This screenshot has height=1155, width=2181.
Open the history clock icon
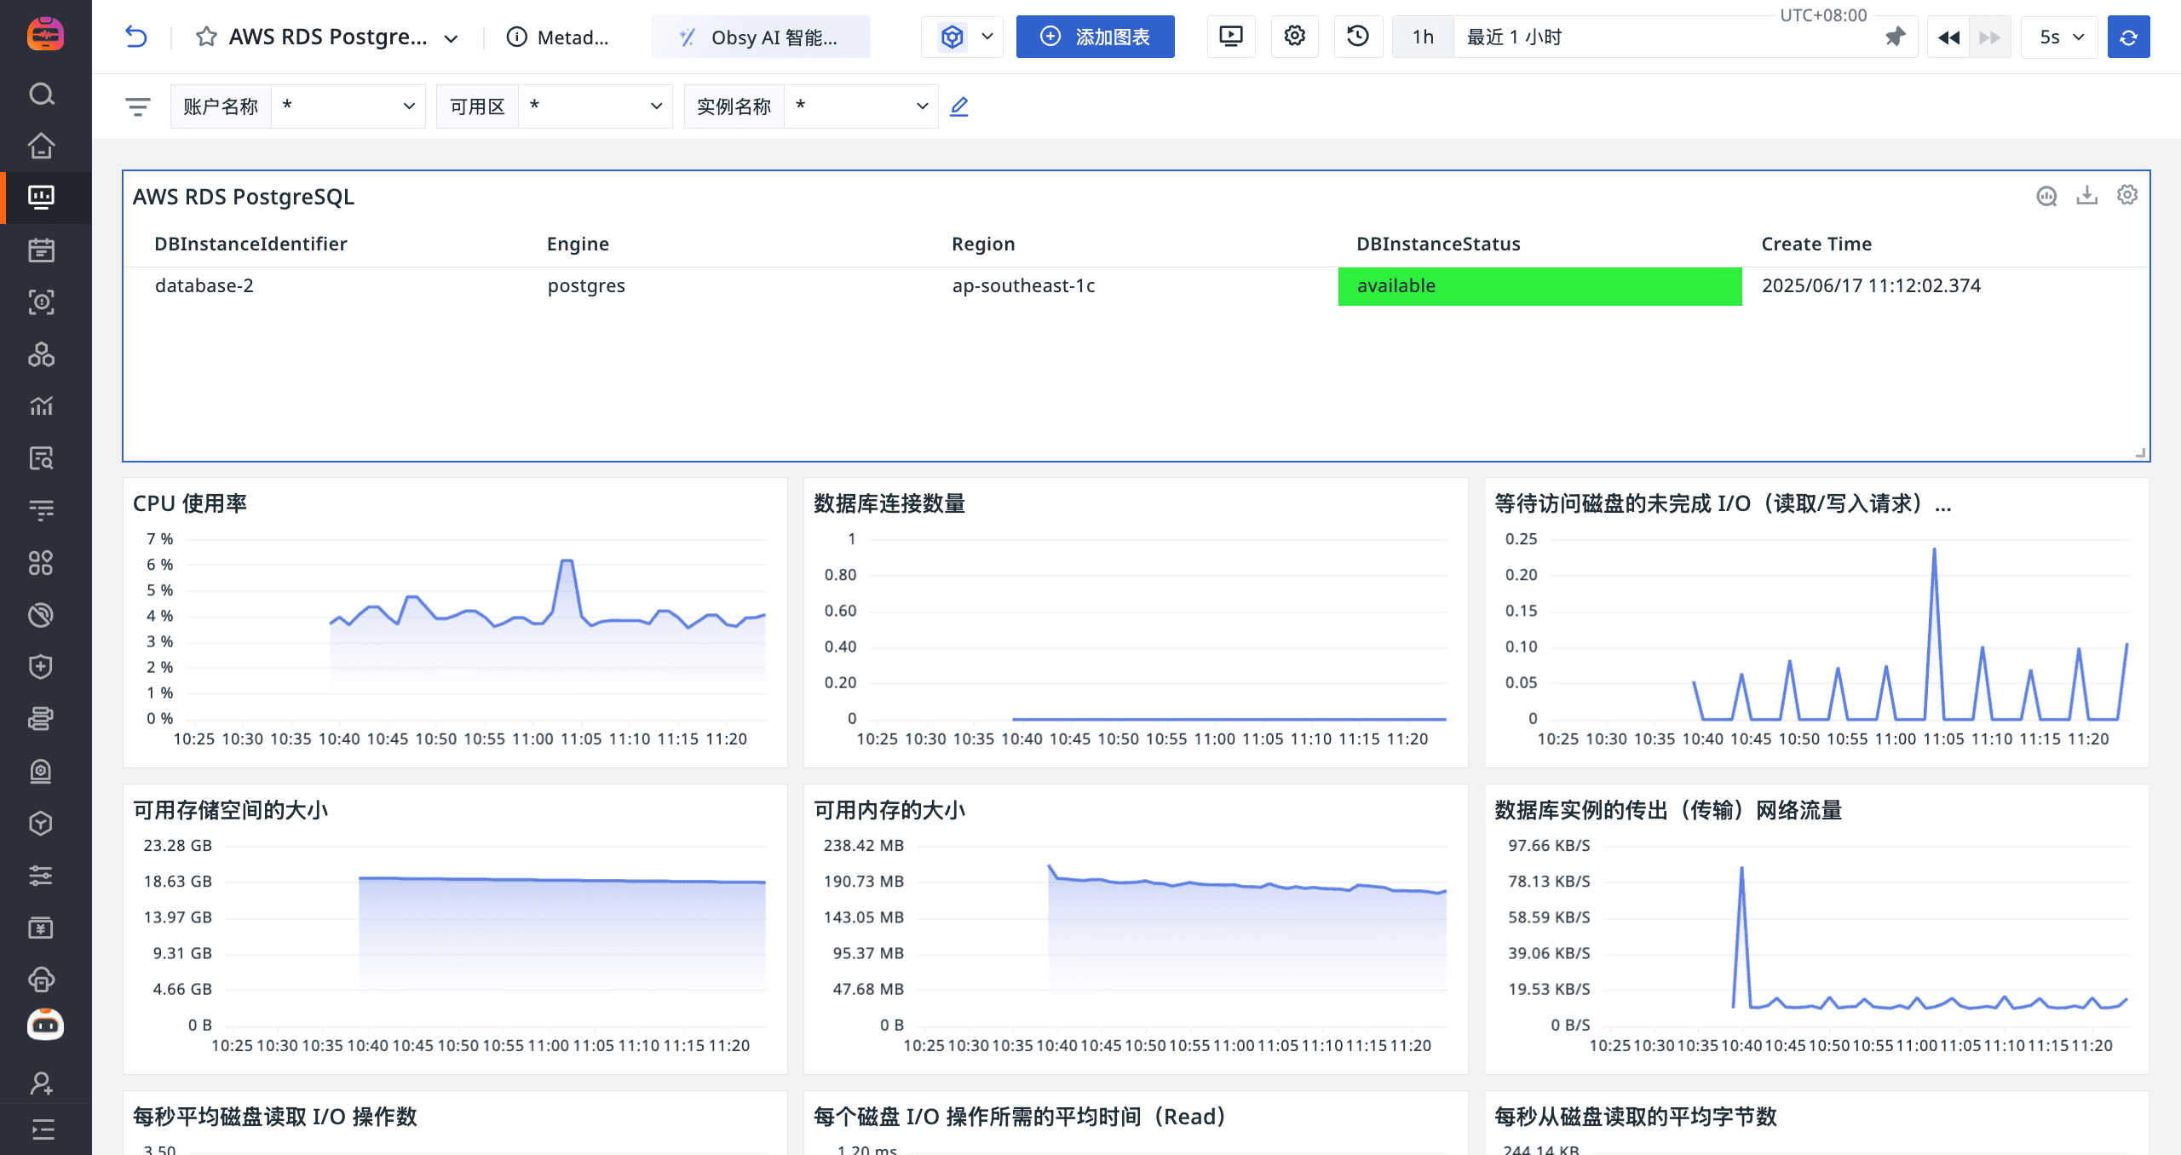tap(1358, 37)
